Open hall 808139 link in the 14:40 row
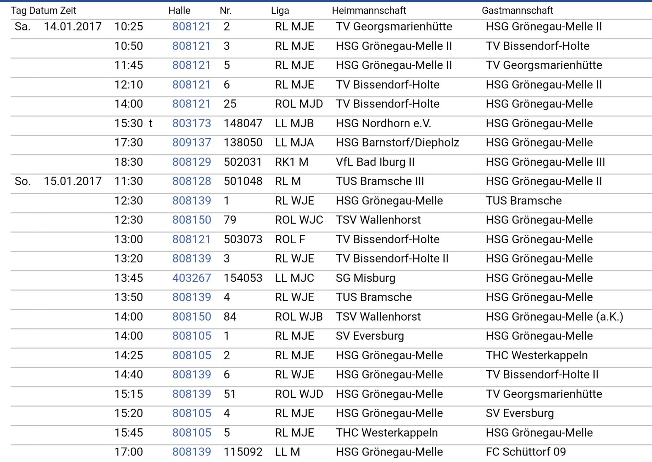652x462 pixels. pos(191,375)
